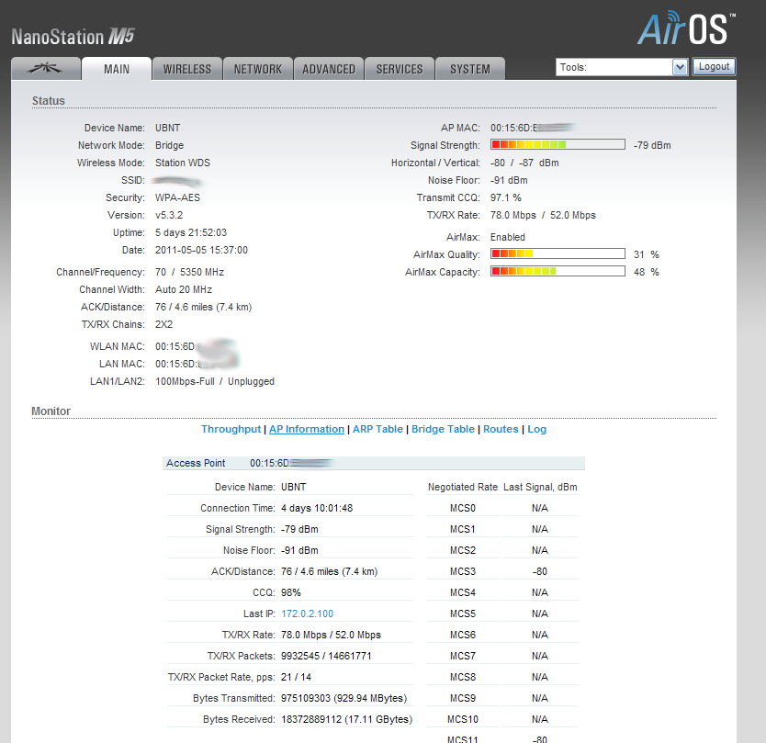View the Routes link
The width and height of the screenshot is (766, 743).
pos(501,429)
